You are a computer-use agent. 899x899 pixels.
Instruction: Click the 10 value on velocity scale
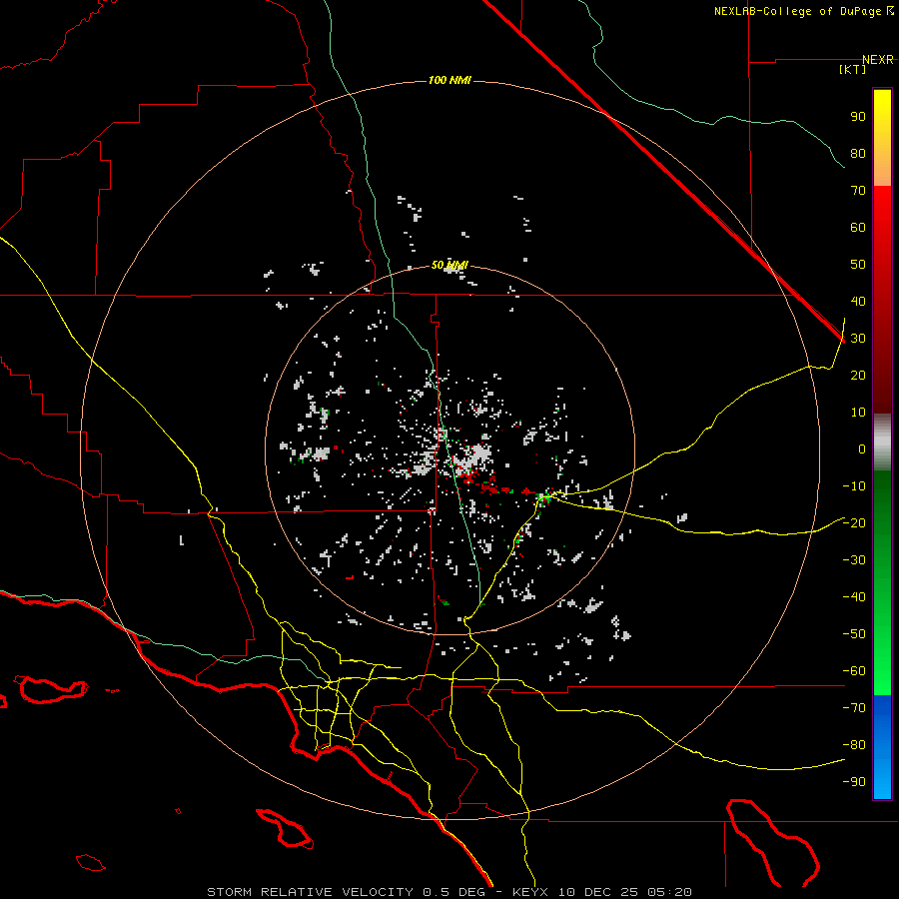click(x=858, y=413)
